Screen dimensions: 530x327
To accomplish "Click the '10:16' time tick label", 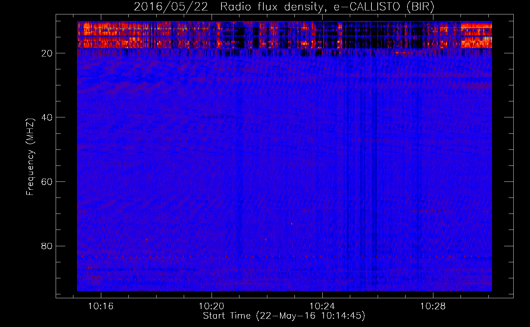I will (101, 306).
